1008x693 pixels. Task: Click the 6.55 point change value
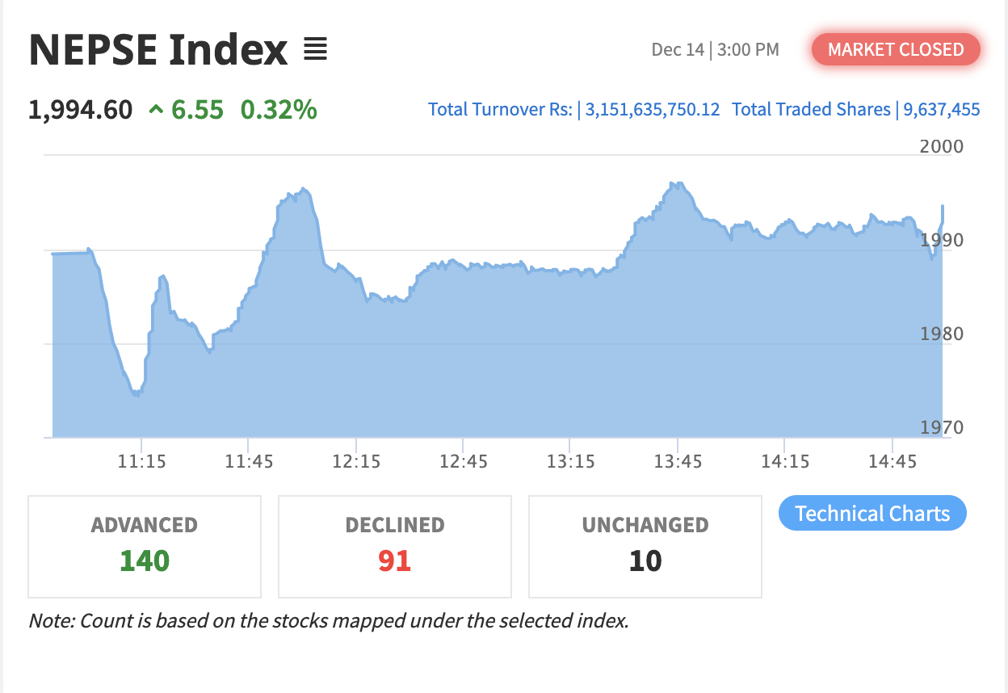pyautogui.click(x=197, y=109)
